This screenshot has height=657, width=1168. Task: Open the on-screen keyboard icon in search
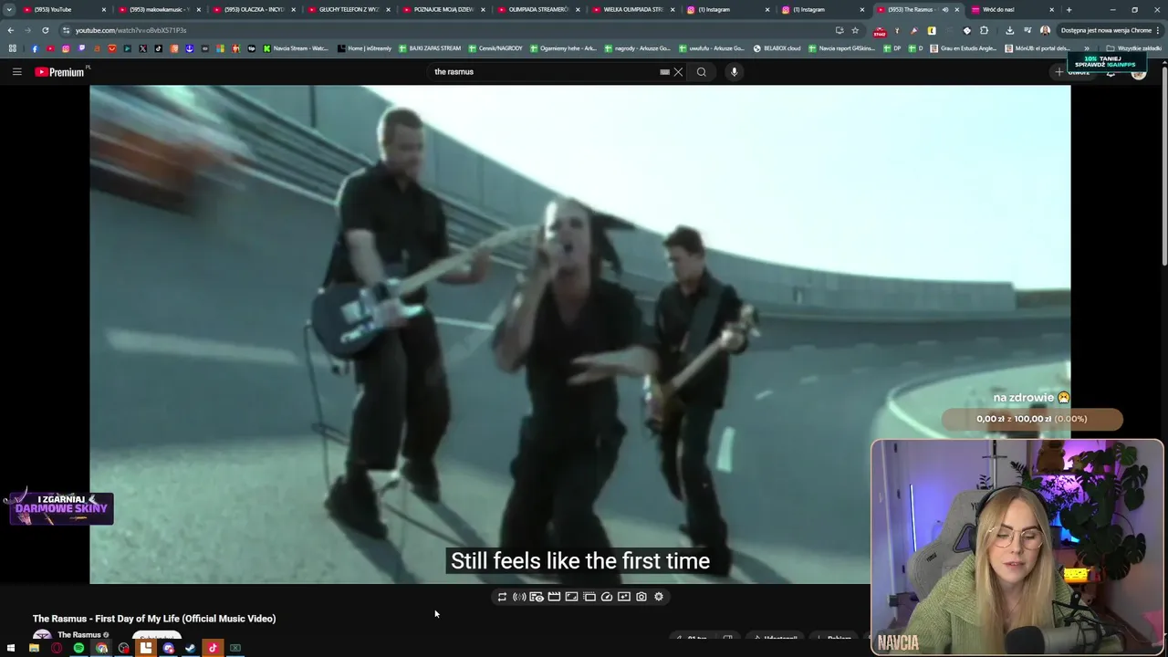(x=664, y=72)
